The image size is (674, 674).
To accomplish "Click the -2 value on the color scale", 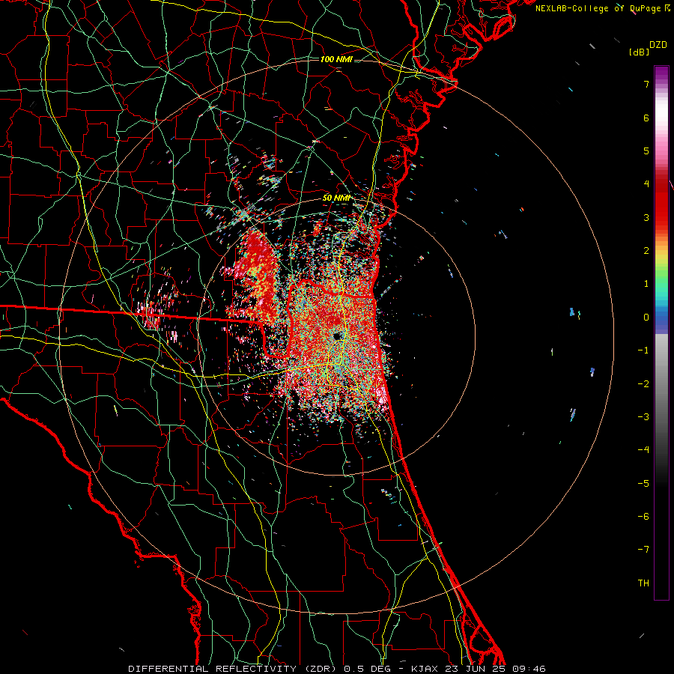I will [643, 383].
